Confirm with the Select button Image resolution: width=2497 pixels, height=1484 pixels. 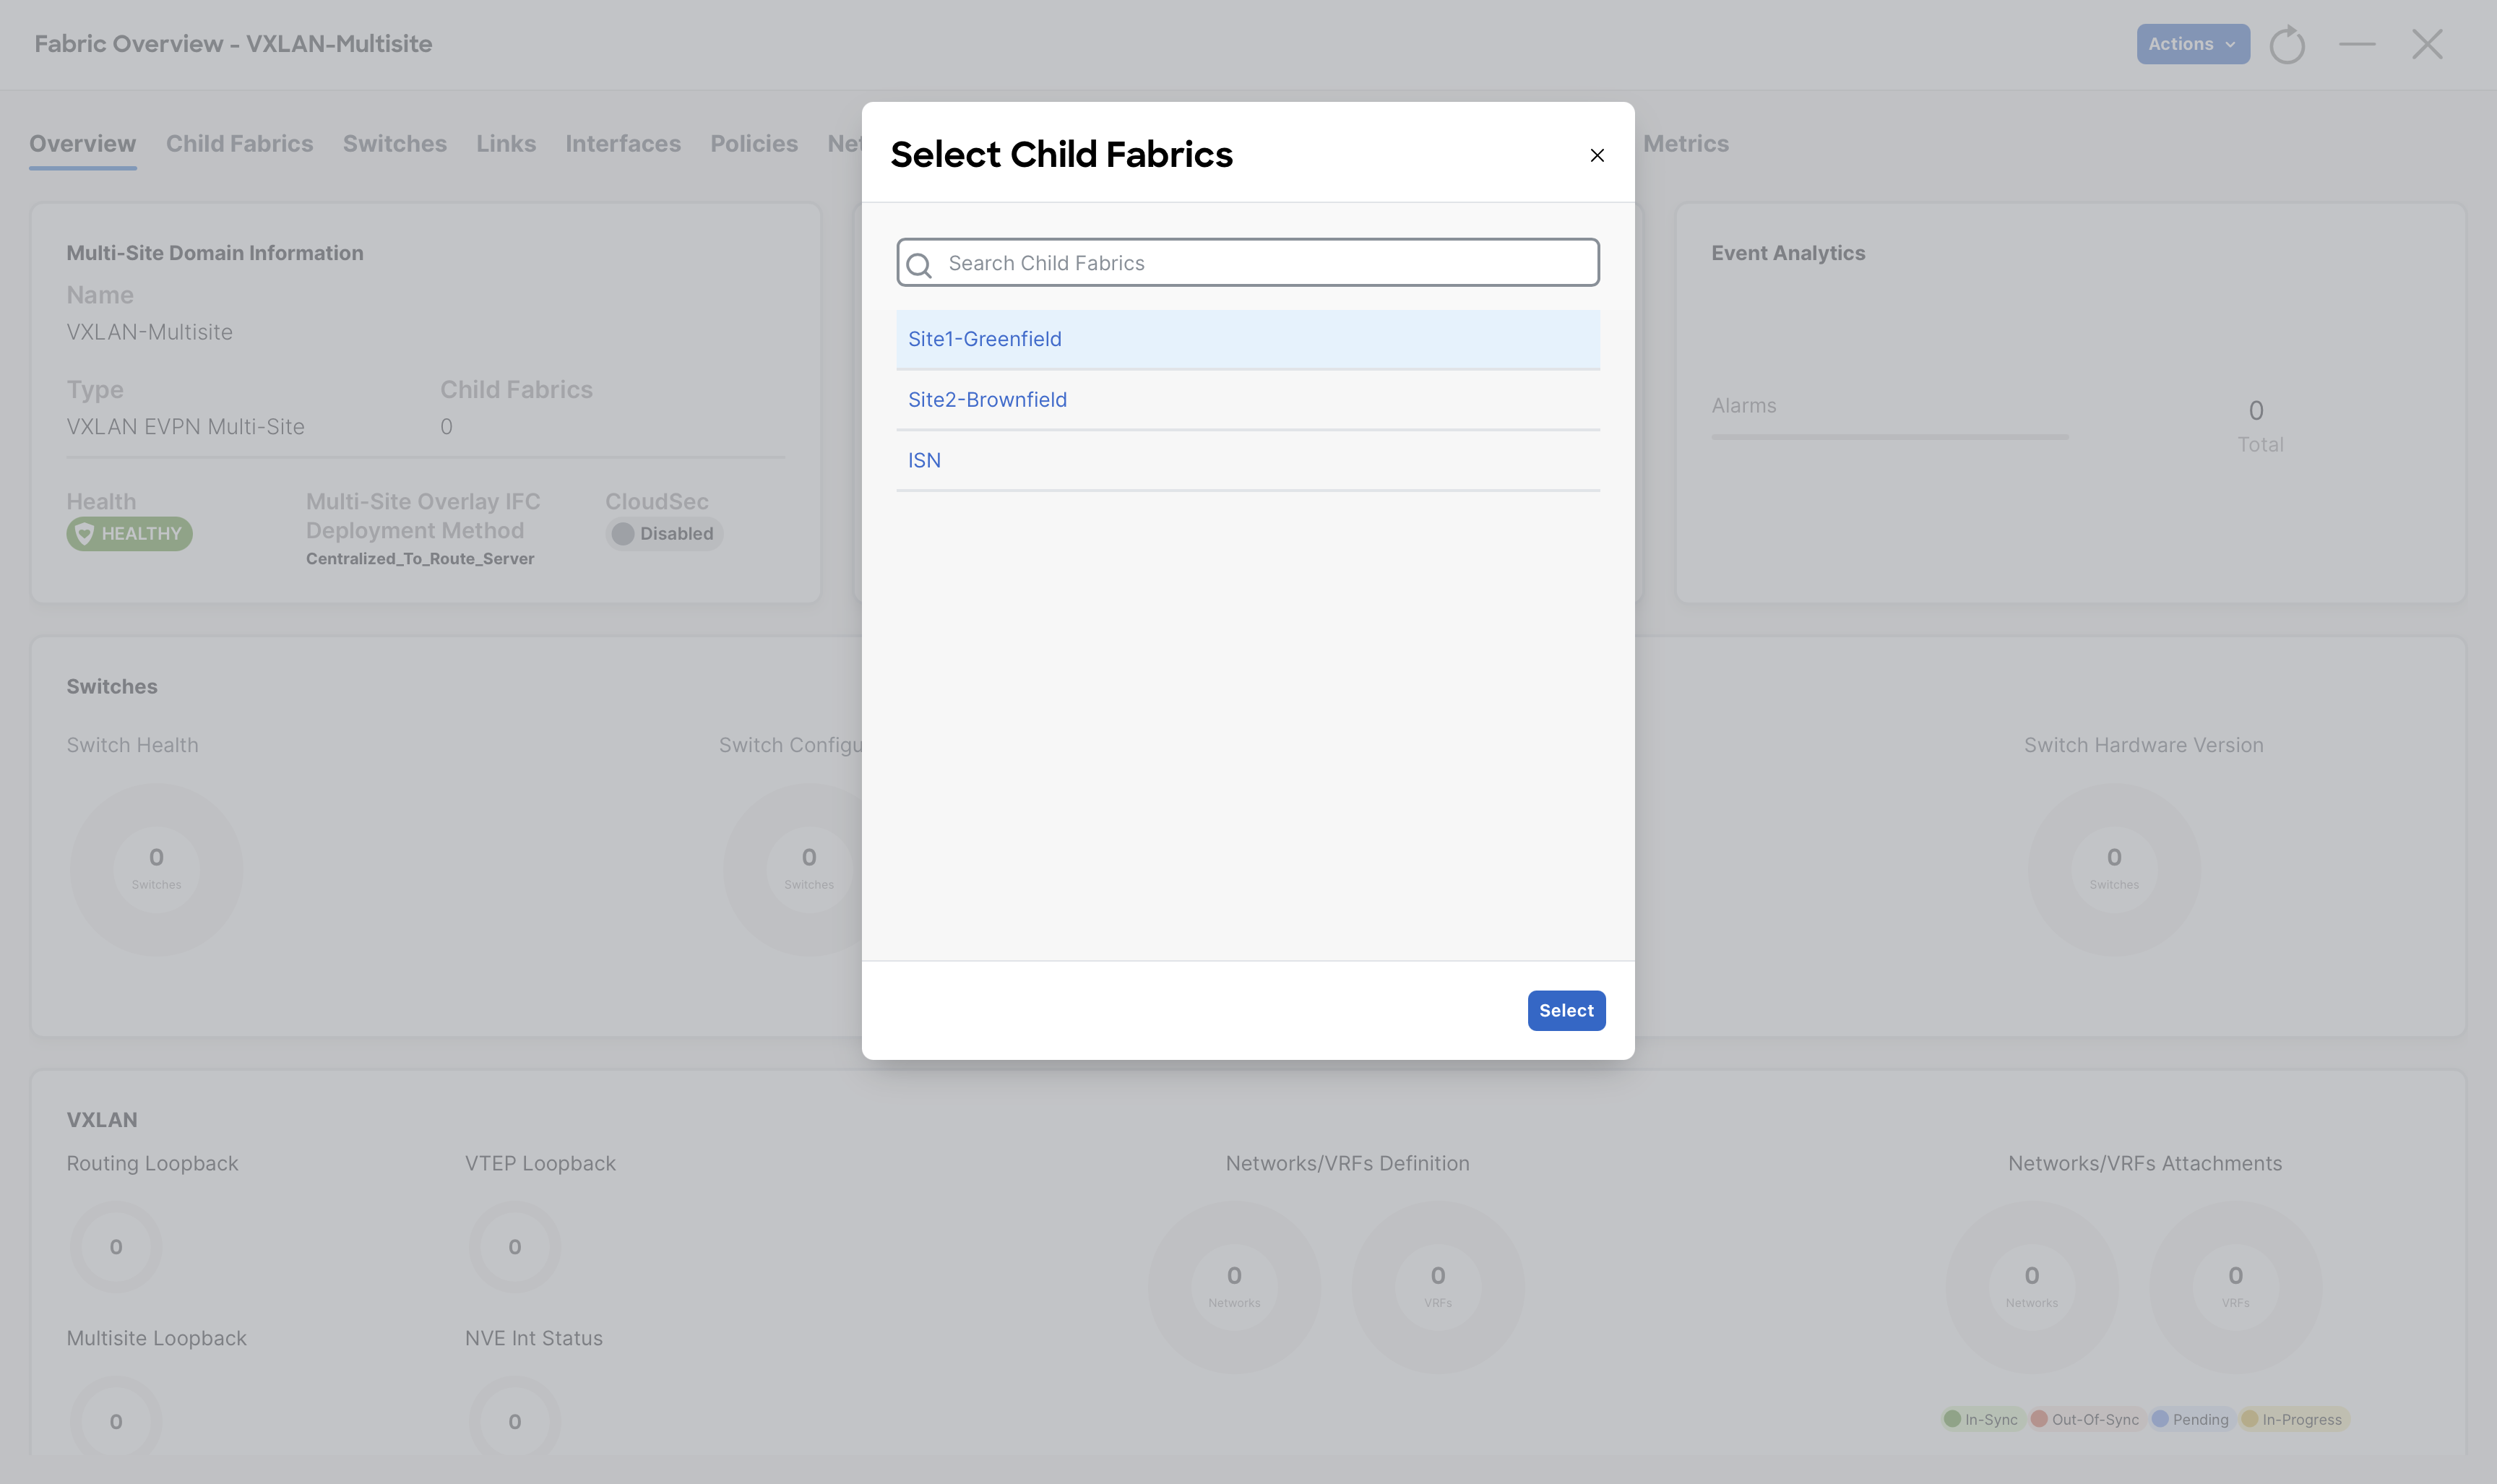1566,1010
